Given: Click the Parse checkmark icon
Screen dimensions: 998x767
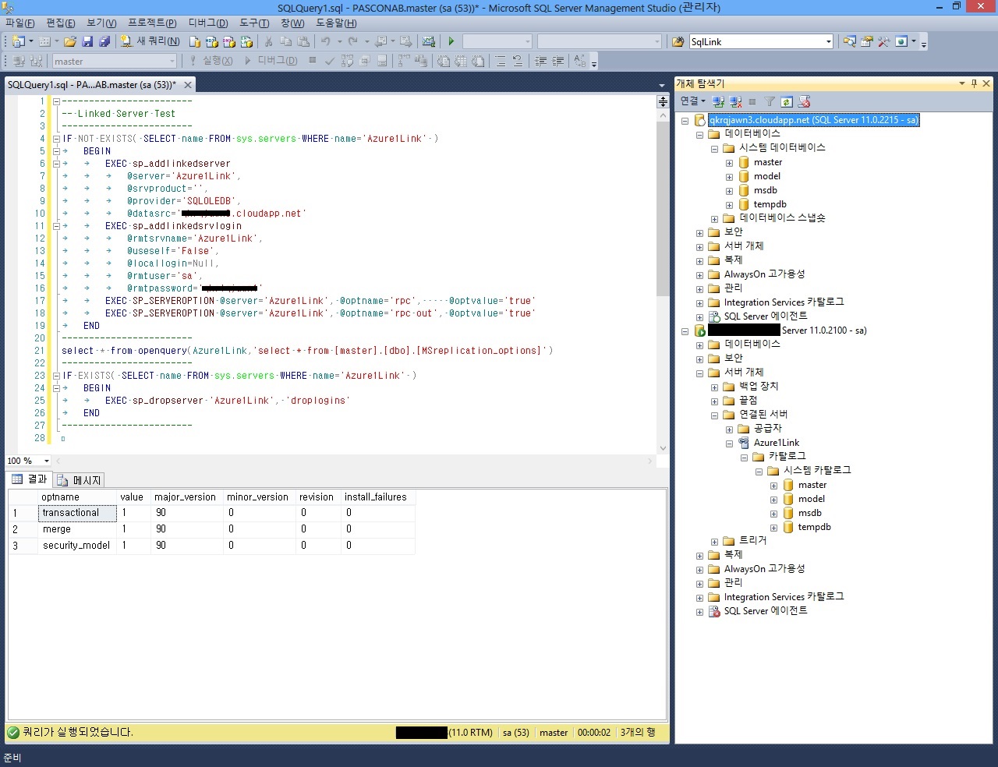Looking at the screenshot, I should click(330, 61).
